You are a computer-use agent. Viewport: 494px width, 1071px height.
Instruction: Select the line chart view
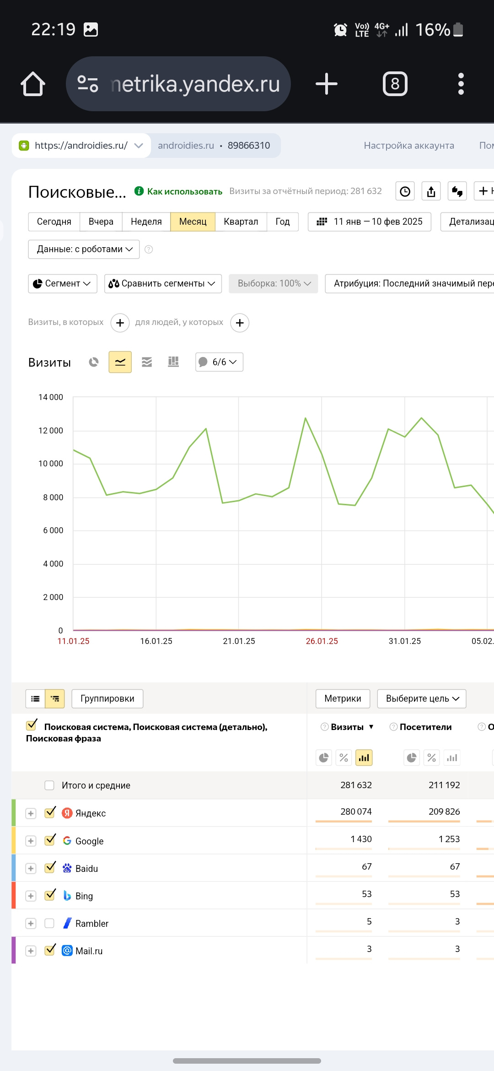click(120, 362)
